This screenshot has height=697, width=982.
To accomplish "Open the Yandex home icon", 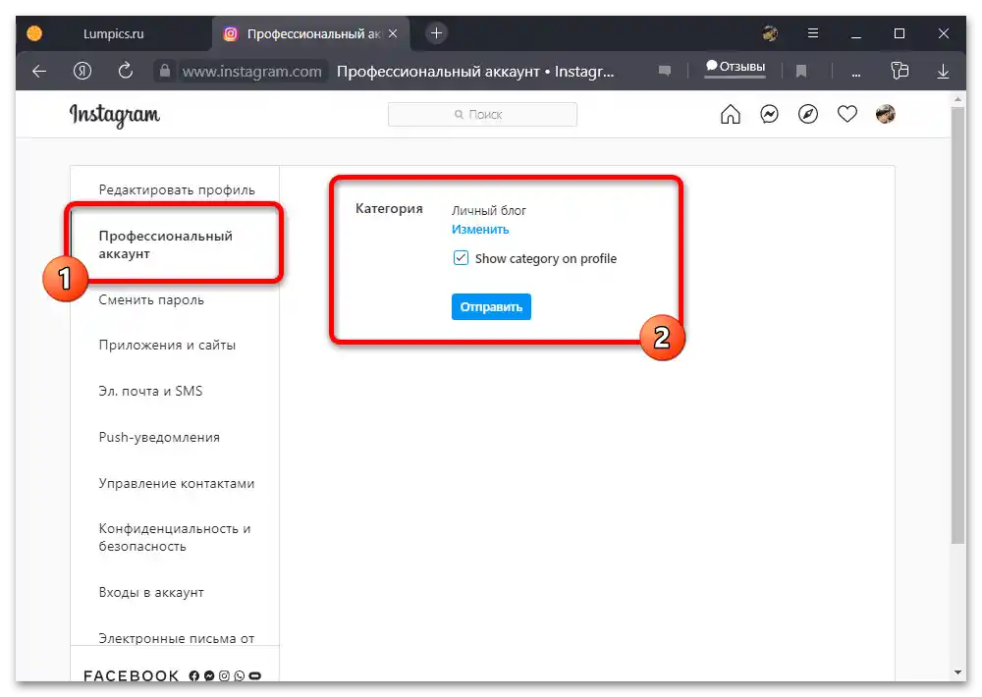I will (x=82, y=71).
